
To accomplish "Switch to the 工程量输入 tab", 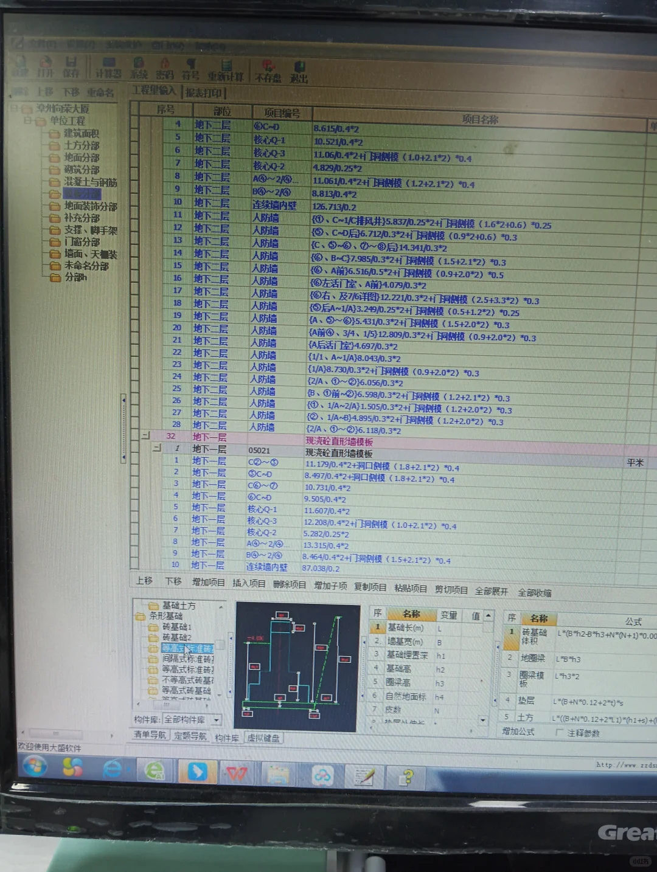I will [154, 91].
